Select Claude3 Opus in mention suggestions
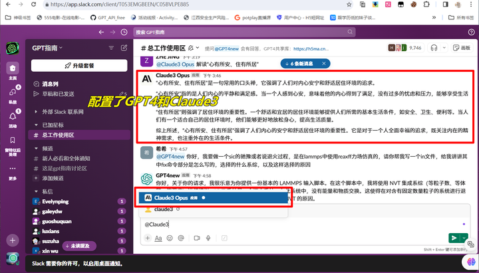479x273 pixels. 214,198
